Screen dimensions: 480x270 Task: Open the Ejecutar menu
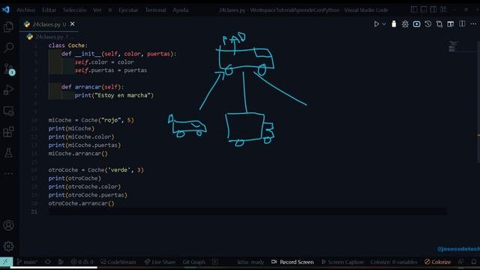tap(128, 10)
